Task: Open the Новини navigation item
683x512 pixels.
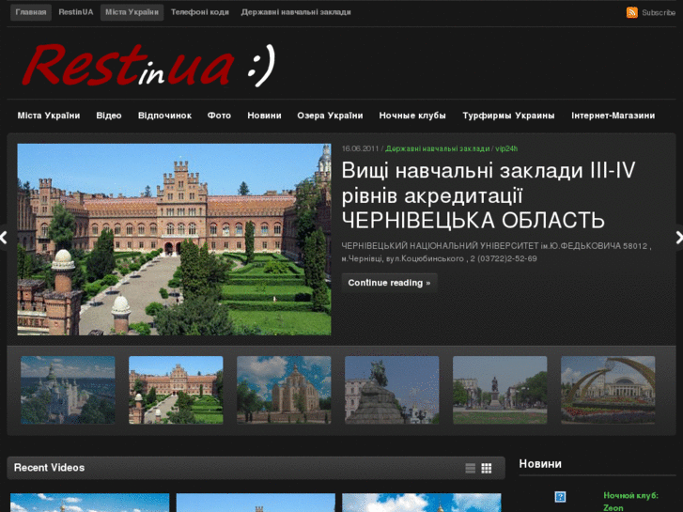Action: tap(264, 116)
